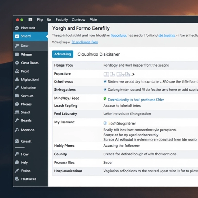198x198 pixels.
Task: Open the Controw menu
Action: [79, 20]
